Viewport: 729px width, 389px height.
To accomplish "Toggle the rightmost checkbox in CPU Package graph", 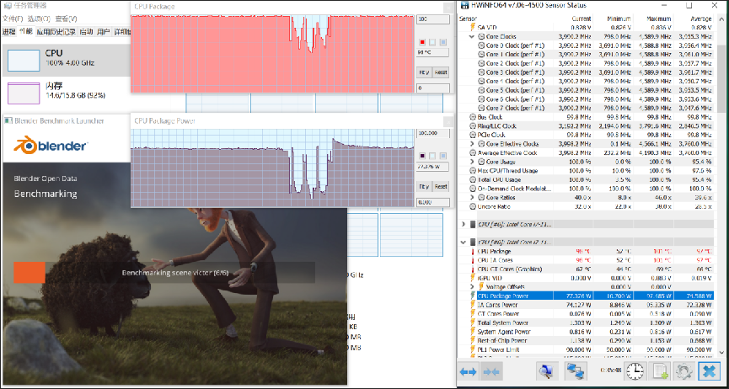I will coord(442,41).
